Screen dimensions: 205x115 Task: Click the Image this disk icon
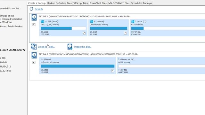(70, 47)
